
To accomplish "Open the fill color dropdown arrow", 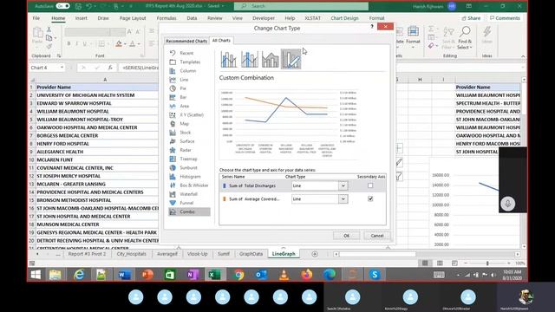I will pyautogui.click(x=125, y=44).
